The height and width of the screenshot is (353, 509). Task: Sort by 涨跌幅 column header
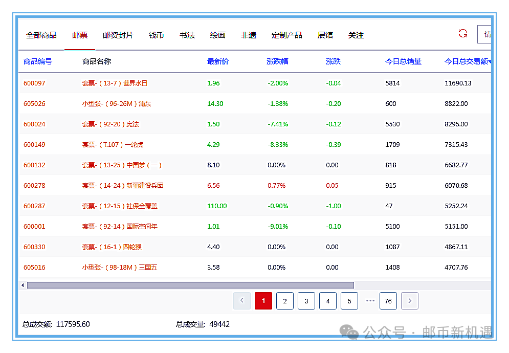point(277,61)
